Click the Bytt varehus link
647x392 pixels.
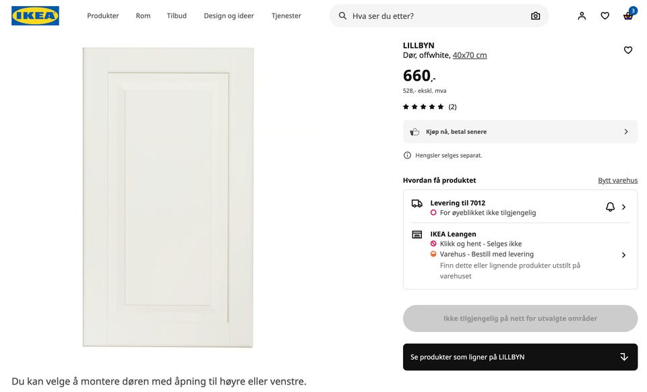[617, 181]
